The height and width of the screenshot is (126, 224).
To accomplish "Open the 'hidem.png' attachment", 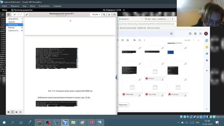I will tap(132, 89).
